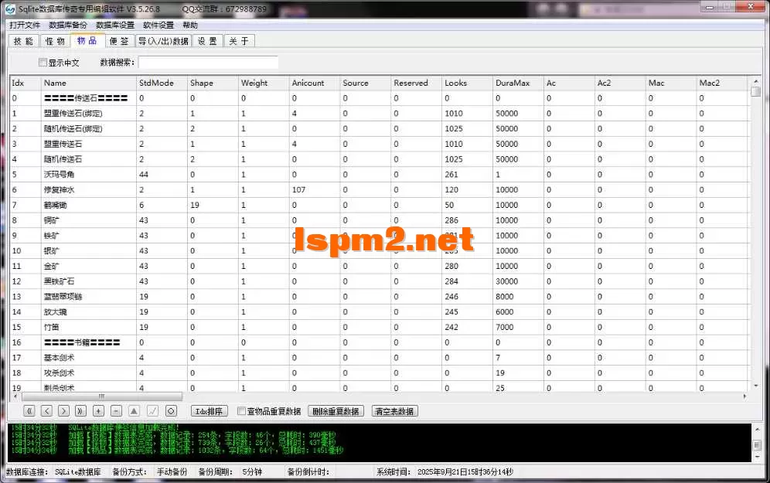The height and width of the screenshot is (483, 770).
Task: Jump to the last record navigation icon
Action: point(80,410)
